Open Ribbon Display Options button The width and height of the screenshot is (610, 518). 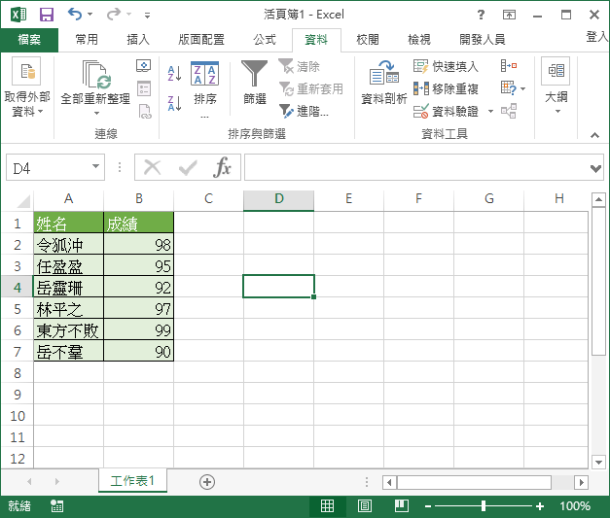click(x=509, y=15)
